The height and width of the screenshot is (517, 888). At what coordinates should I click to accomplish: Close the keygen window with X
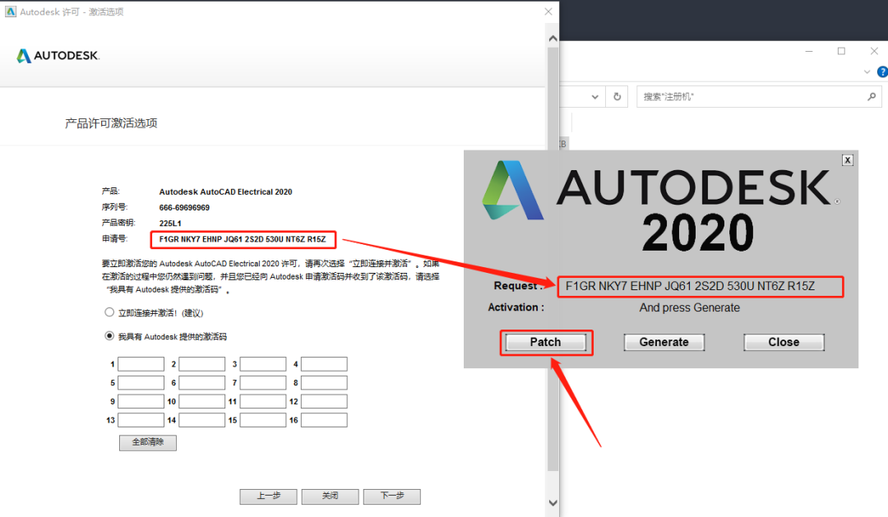click(847, 160)
